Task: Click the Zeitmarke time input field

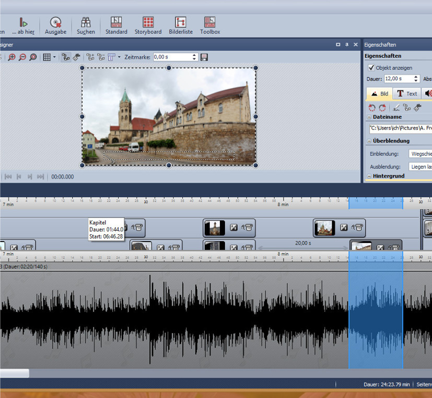Action: (x=172, y=57)
